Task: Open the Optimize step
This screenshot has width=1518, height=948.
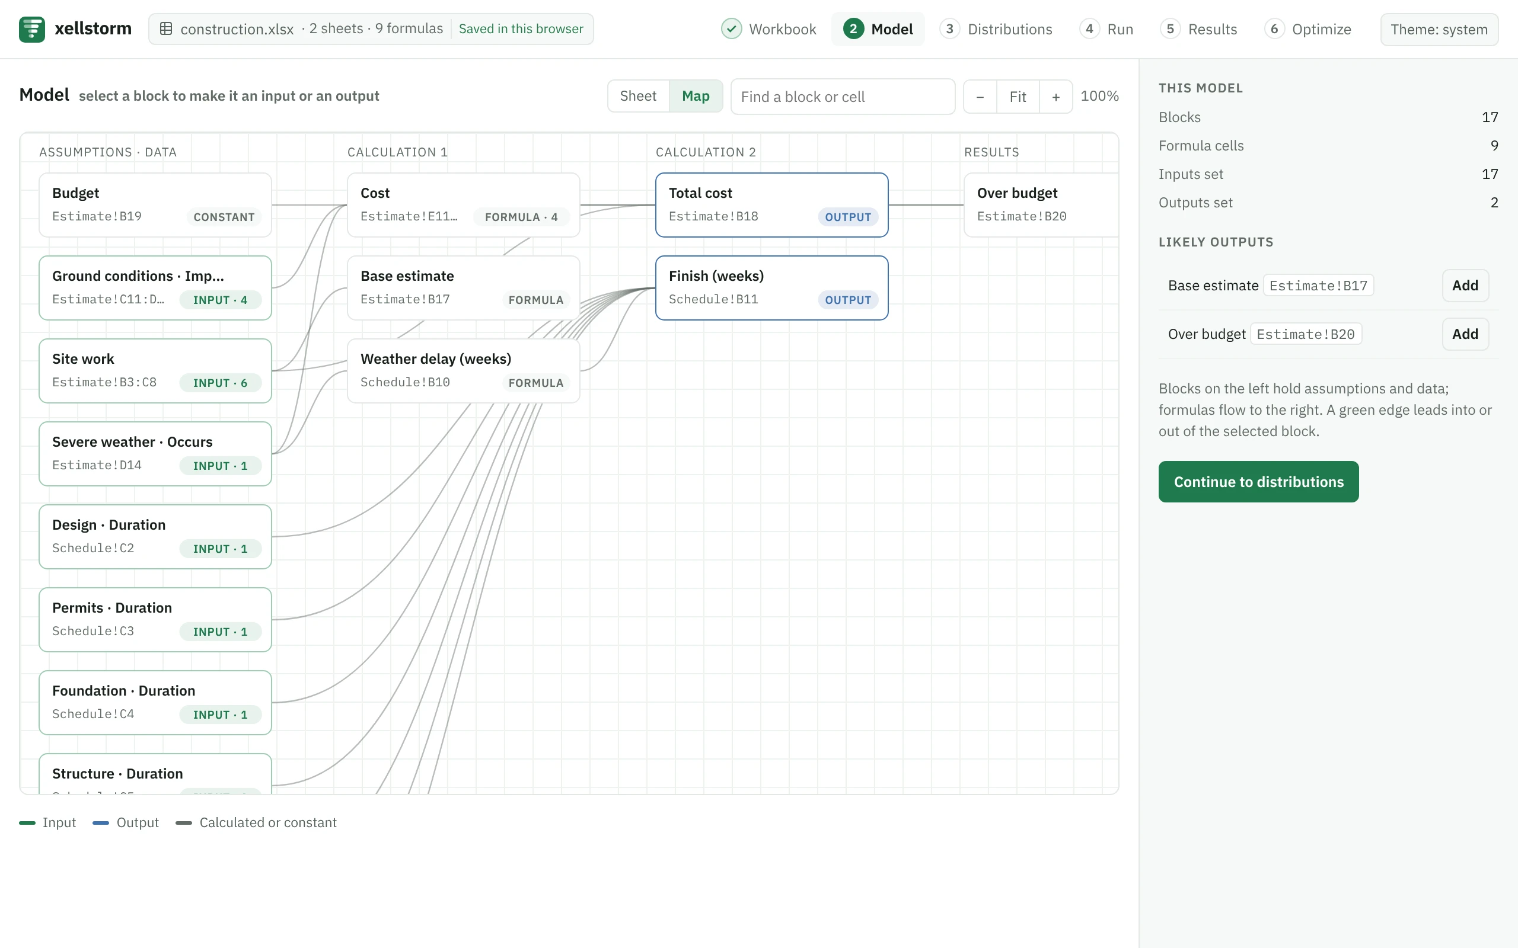Action: pos(1307,29)
